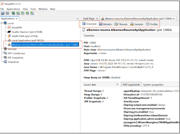This screenshot has width=180, height=134.
Task: Click the Threads tab icon
Action: pos(116,24)
